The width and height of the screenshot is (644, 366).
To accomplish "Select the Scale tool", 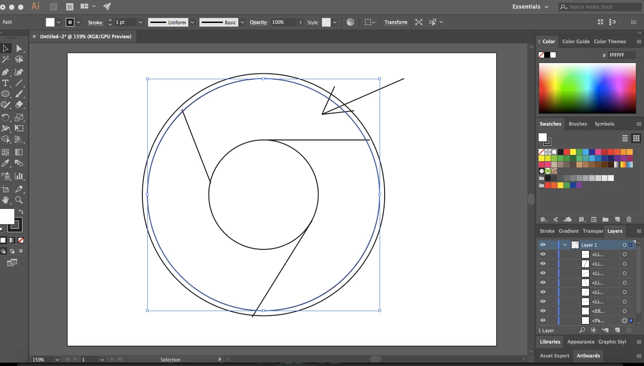I will click(19, 117).
